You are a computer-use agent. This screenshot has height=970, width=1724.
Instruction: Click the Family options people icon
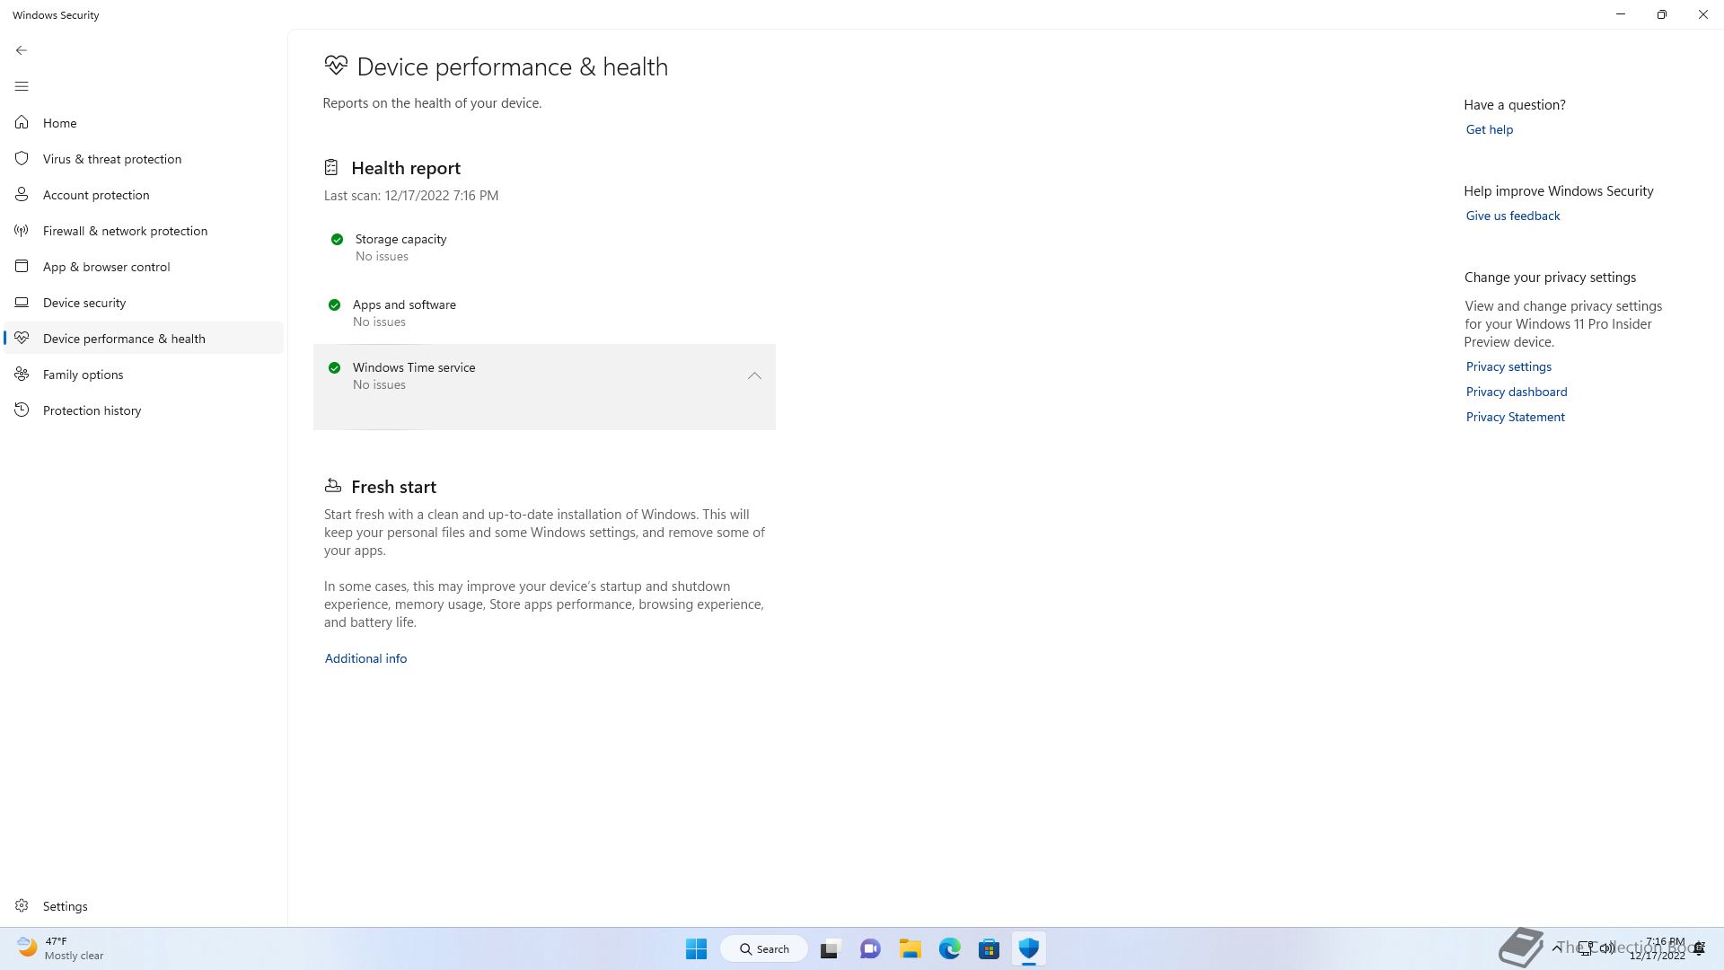coord(22,375)
